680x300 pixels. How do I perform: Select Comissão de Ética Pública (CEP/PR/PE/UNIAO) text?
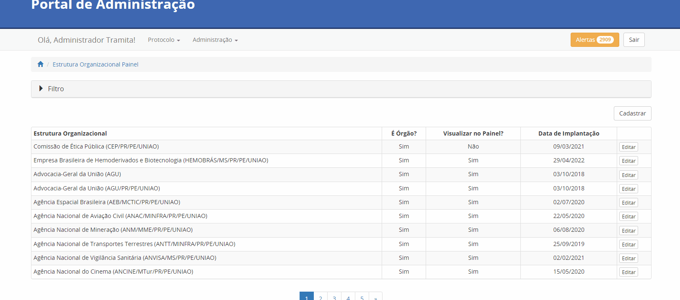pos(96,146)
